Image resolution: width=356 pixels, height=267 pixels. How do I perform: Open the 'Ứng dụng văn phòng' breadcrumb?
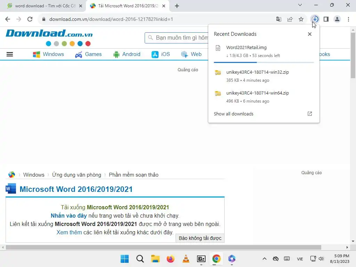76,175
